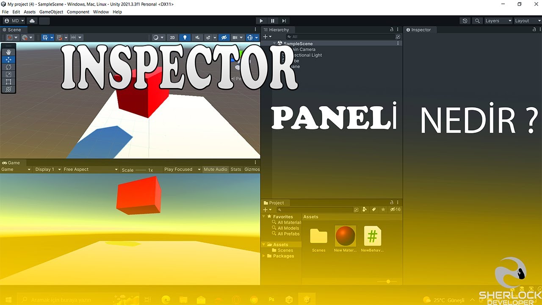Image resolution: width=542 pixels, height=305 pixels.
Task: Select the New Material asset thumbnail
Action: [345, 236]
